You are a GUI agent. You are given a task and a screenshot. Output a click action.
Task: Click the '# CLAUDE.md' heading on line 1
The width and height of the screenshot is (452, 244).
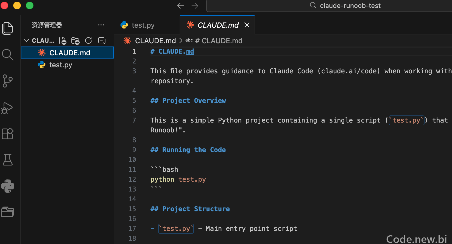click(x=172, y=51)
